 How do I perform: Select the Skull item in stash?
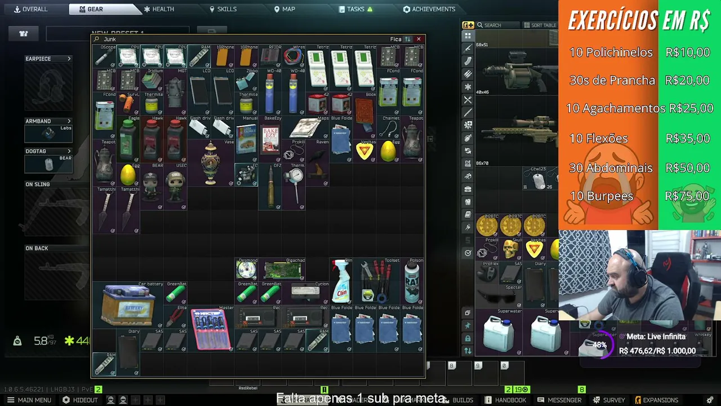[x=510, y=249]
